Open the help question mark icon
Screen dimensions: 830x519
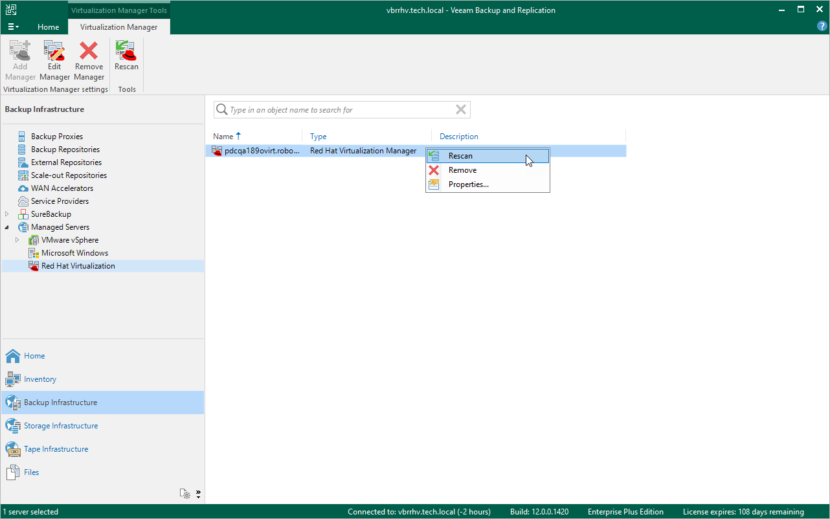point(822,27)
